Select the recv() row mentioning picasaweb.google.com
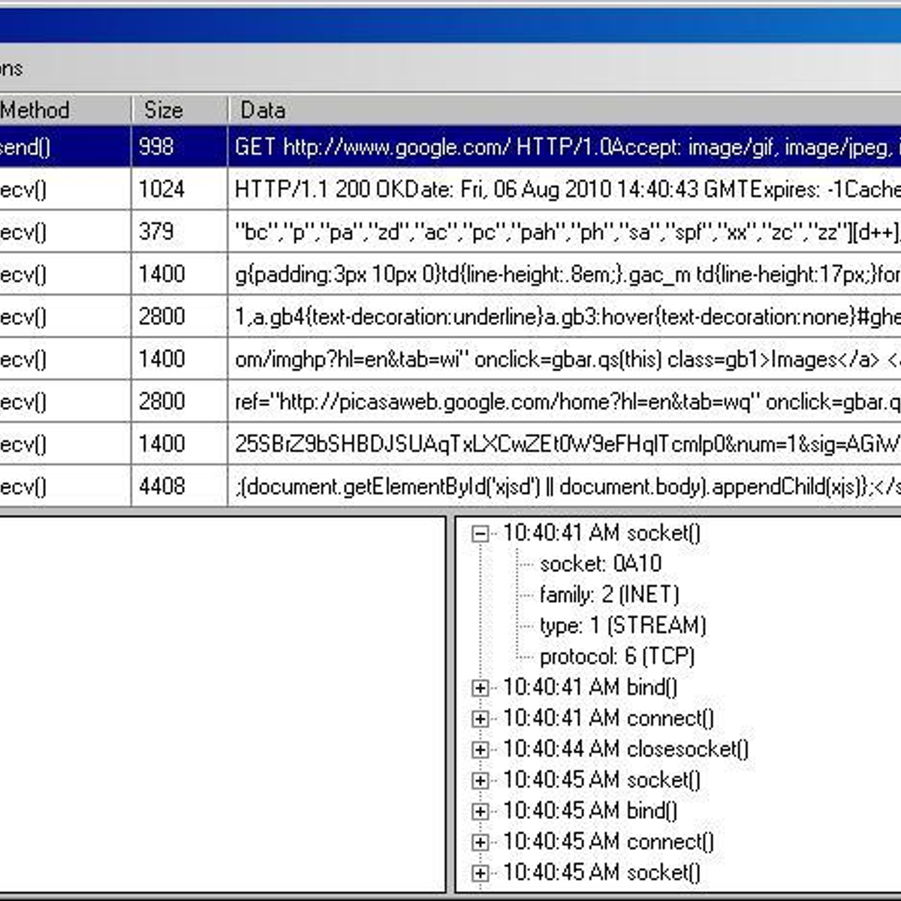 click(x=450, y=402)
